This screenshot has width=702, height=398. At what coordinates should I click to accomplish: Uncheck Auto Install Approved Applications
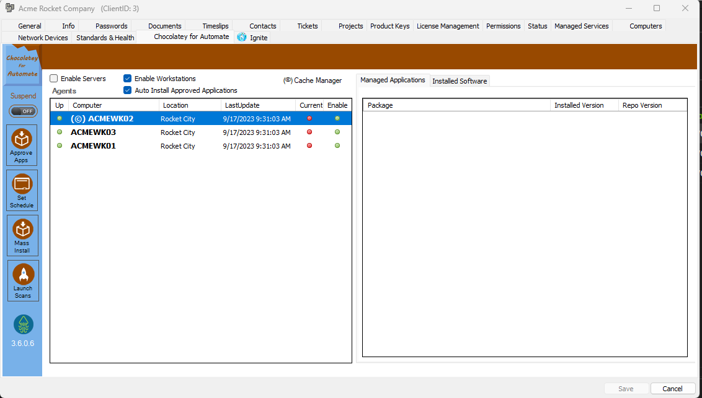coord(128,90)
